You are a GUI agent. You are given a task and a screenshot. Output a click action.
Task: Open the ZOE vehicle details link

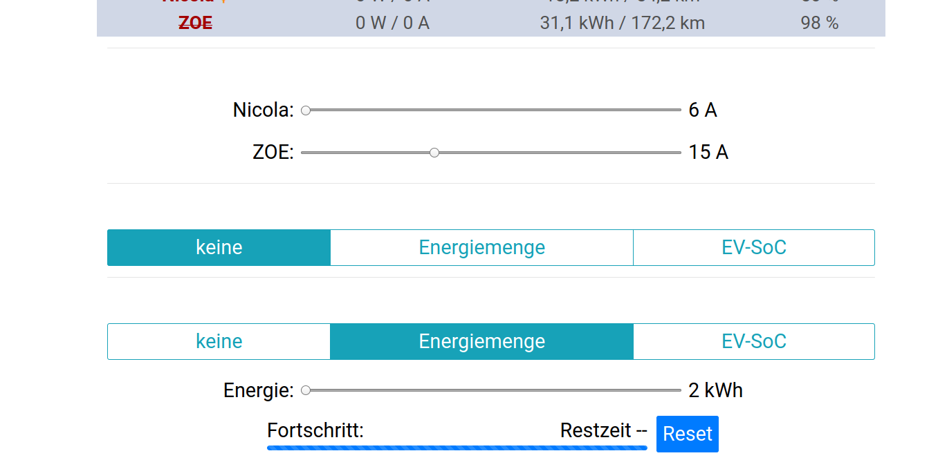pos(194,23)
